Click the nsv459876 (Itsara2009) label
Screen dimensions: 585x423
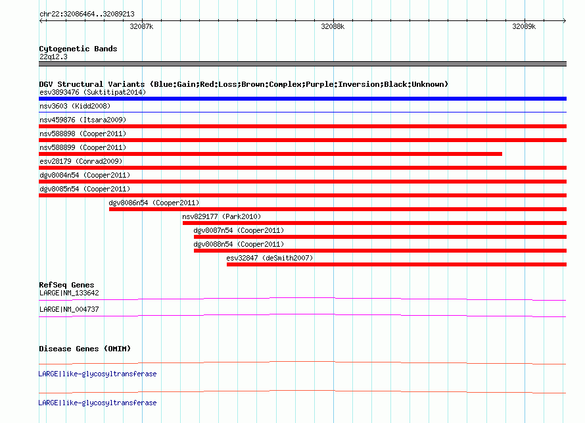[x=83, y=120]
